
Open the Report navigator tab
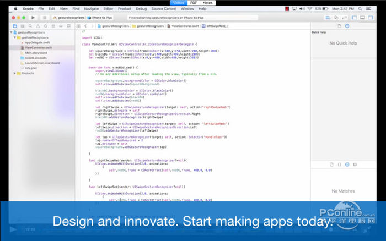(x=68, y=26)
